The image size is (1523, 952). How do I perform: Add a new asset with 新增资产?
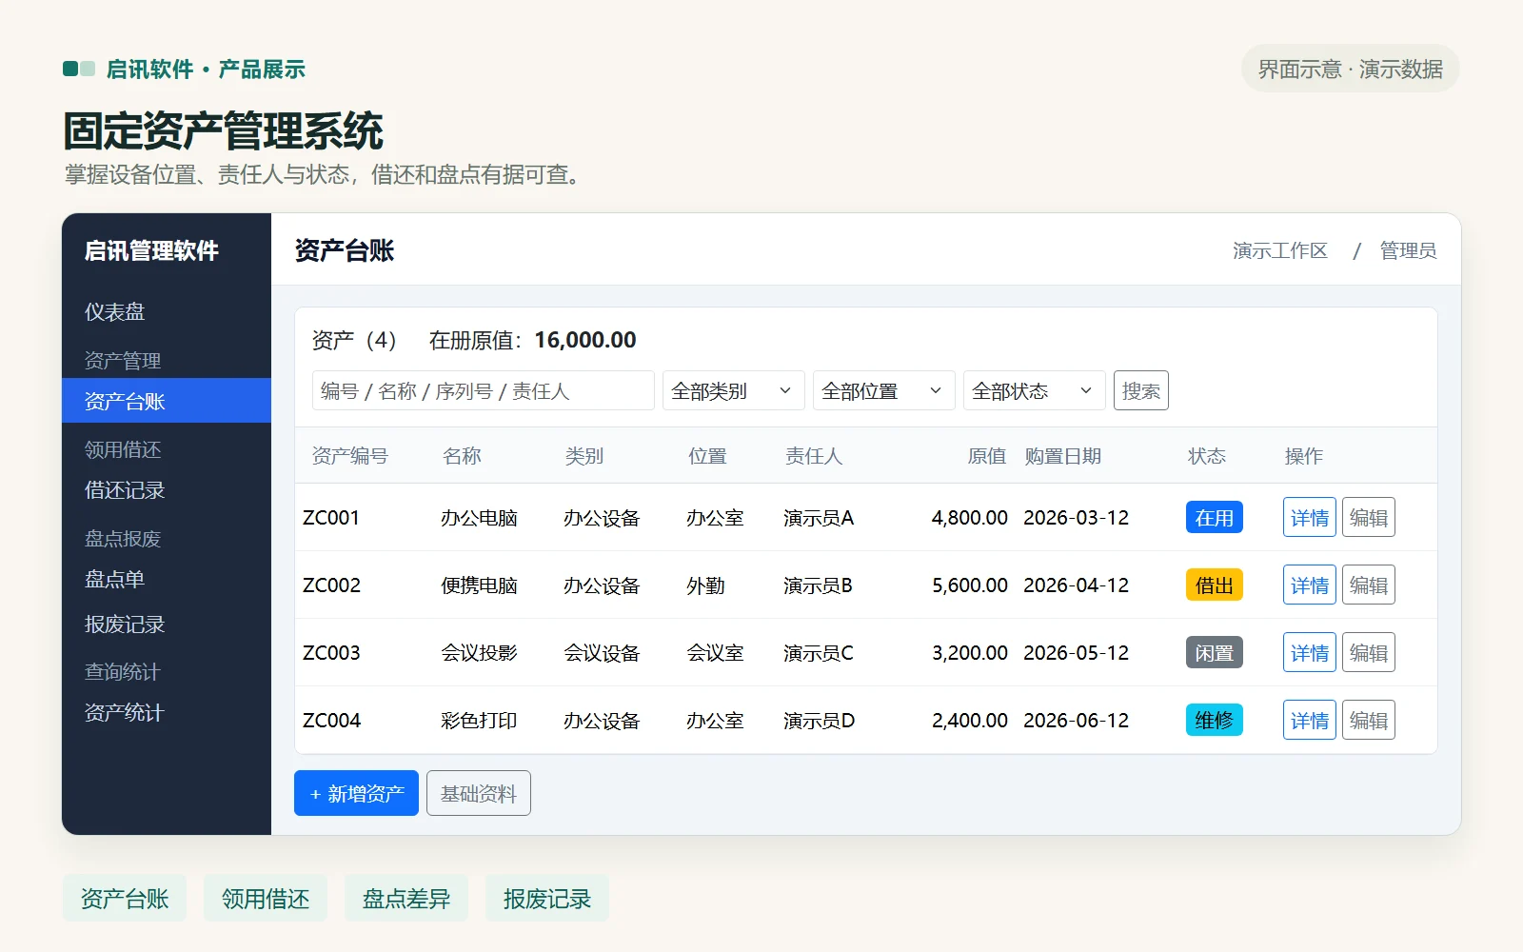[356, 793]
